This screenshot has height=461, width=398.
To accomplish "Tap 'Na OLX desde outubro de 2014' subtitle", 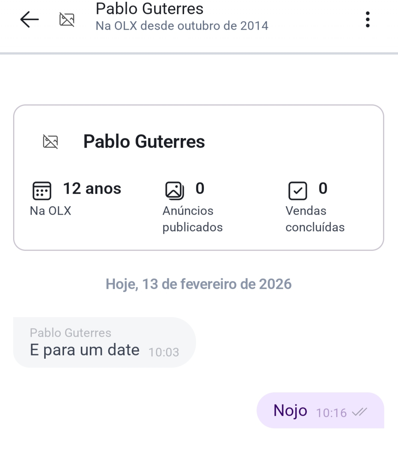I will (182, 26).
